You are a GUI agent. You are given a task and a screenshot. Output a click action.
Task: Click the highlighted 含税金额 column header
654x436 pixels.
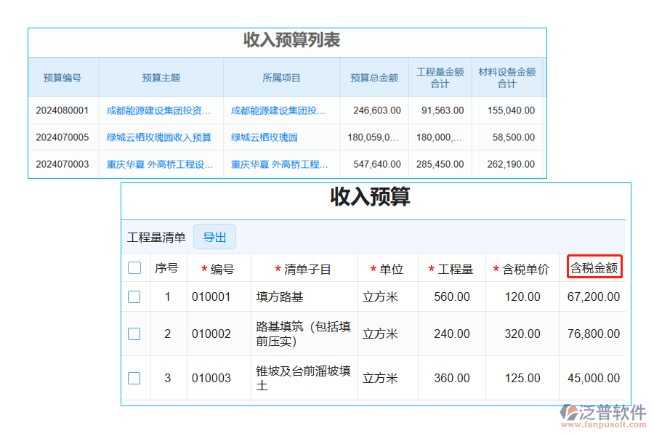pyautogui.click(x=592, y=267)
